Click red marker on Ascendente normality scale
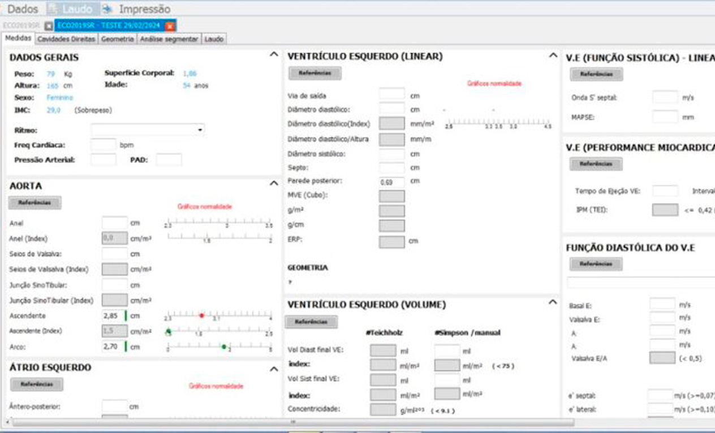Image resolution: width=715 pixels, height=433 pixels. (202, 315)
